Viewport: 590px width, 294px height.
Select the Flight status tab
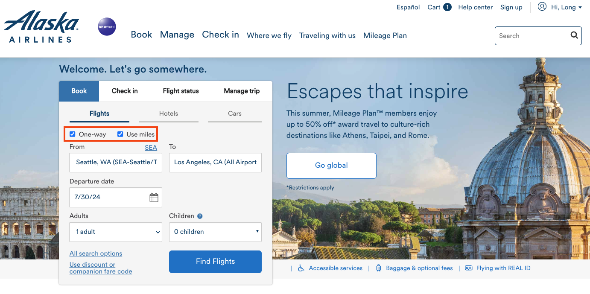[x=180, y=91]
